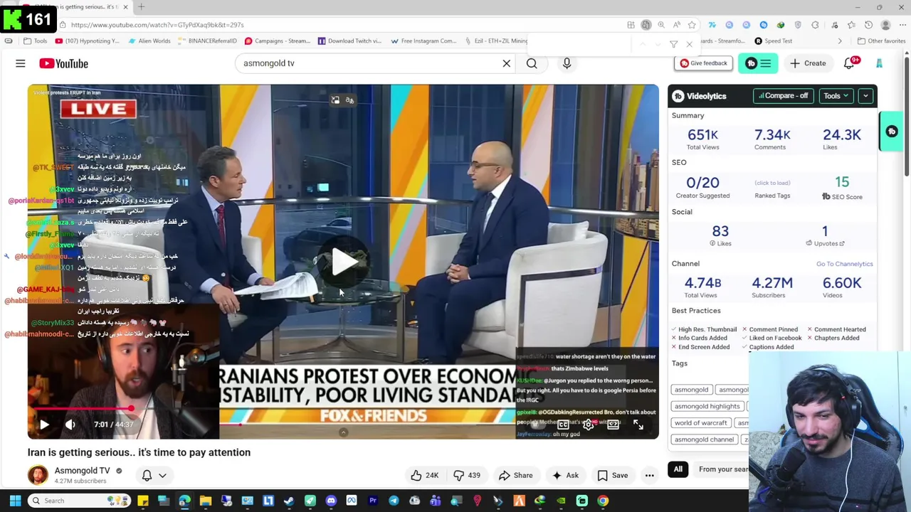
Task: Toggle Videolytics Compare - off button
Action: [x=784, y=96]
